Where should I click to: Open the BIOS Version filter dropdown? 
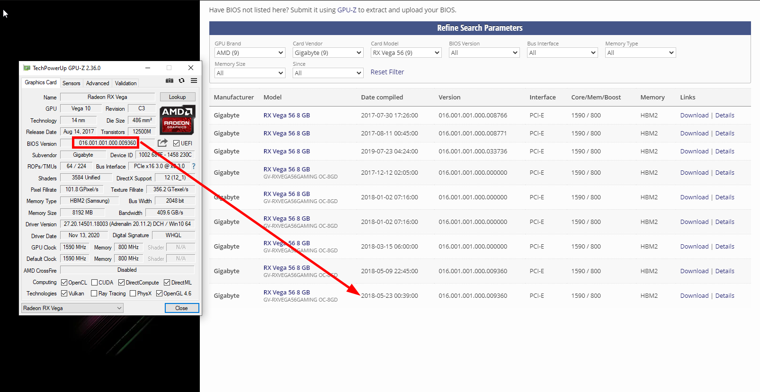[x=484, y=53]
